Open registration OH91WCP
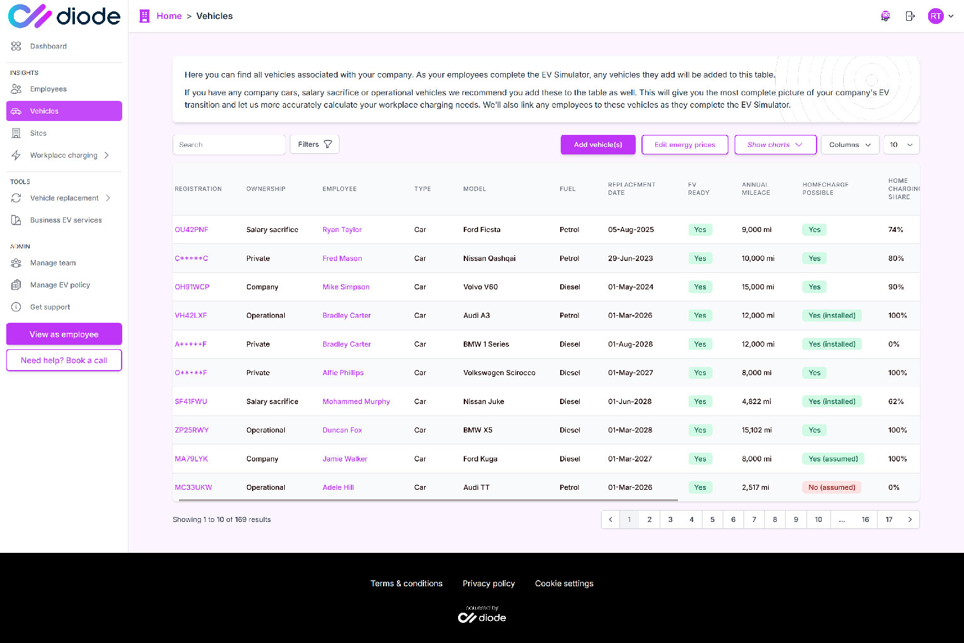 coord(192,287)
